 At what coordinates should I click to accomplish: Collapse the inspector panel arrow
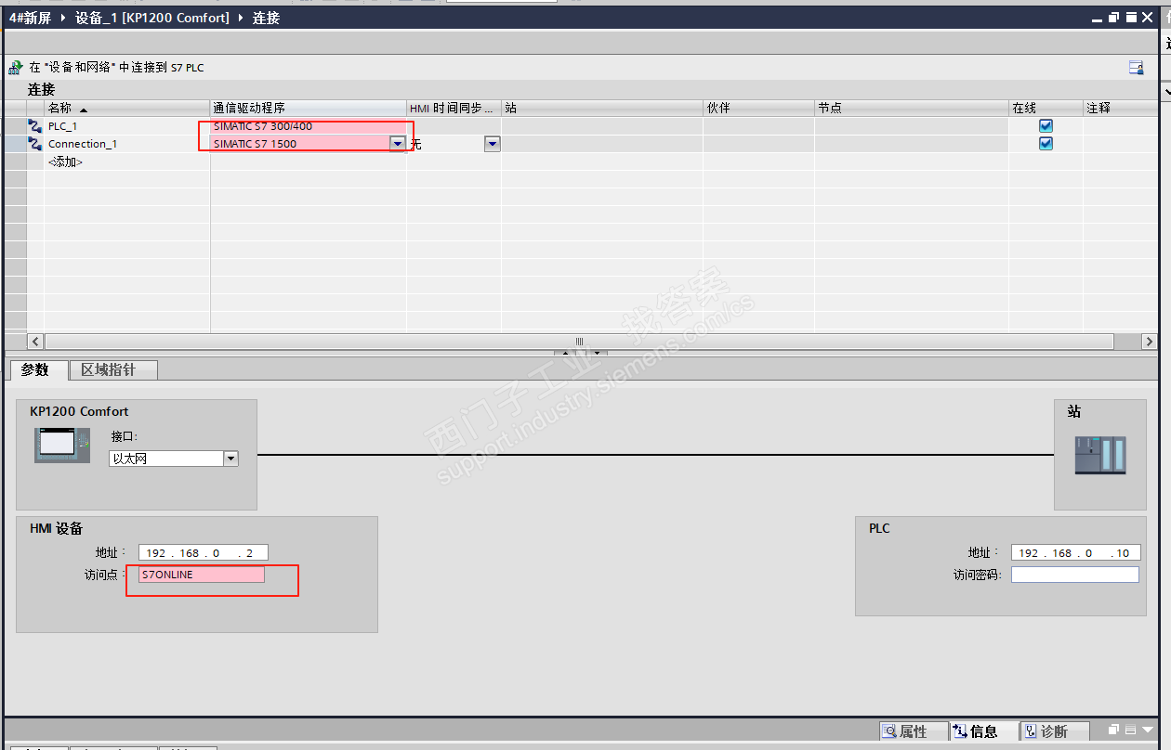click(1147, 731)
